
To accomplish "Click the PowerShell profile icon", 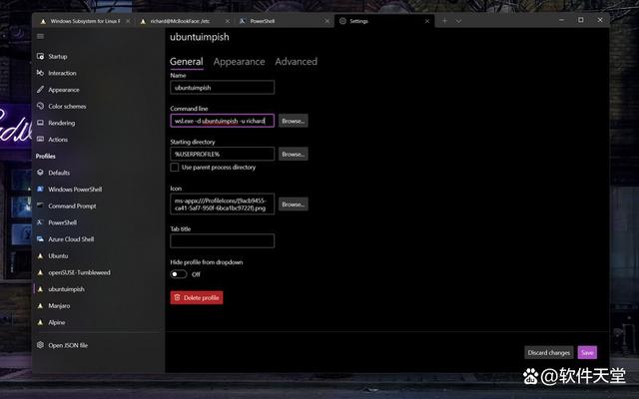I will point(40,222).
